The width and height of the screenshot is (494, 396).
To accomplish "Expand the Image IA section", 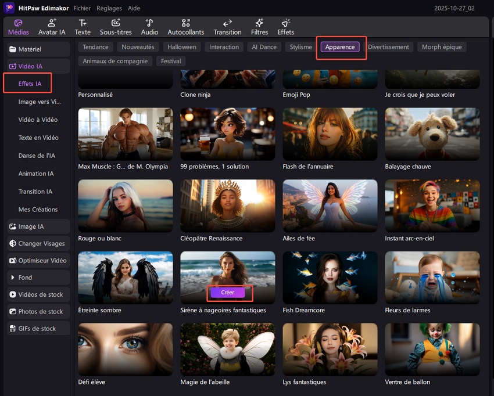I will point(38,226).
